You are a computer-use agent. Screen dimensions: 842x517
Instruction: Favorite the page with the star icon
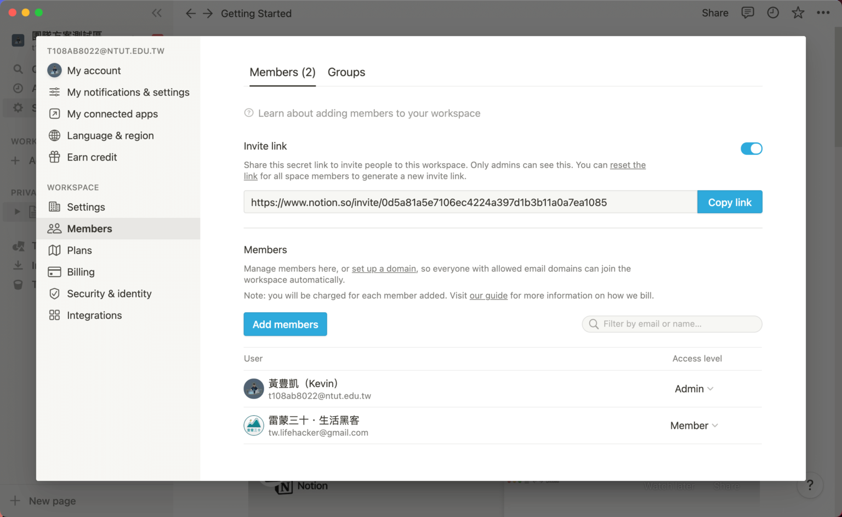coord(798,13)
